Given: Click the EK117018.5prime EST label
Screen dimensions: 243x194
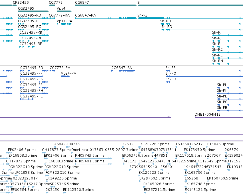Looking at the screenshot, I should coord(191,156).
